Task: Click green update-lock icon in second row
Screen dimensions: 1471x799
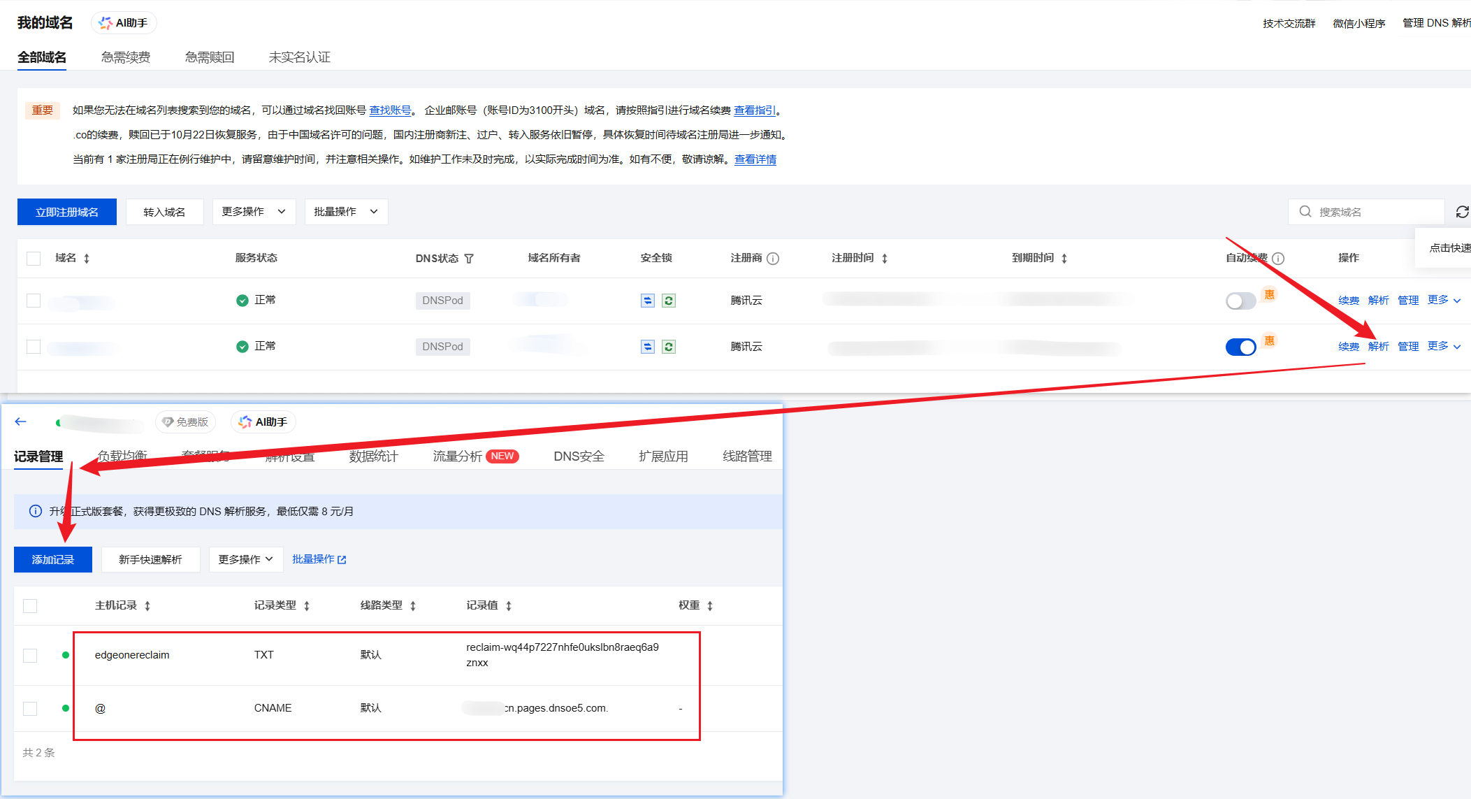Action: (669, 347)
